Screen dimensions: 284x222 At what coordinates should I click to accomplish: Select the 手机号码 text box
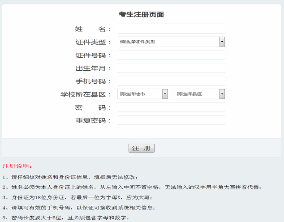click(x=171, y=81)
